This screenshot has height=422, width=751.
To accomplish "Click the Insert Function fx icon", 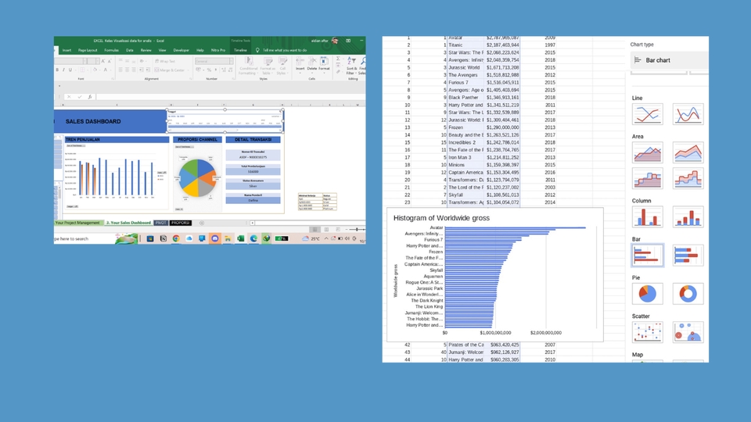I will pyautogui.click(x=89, y=97).
